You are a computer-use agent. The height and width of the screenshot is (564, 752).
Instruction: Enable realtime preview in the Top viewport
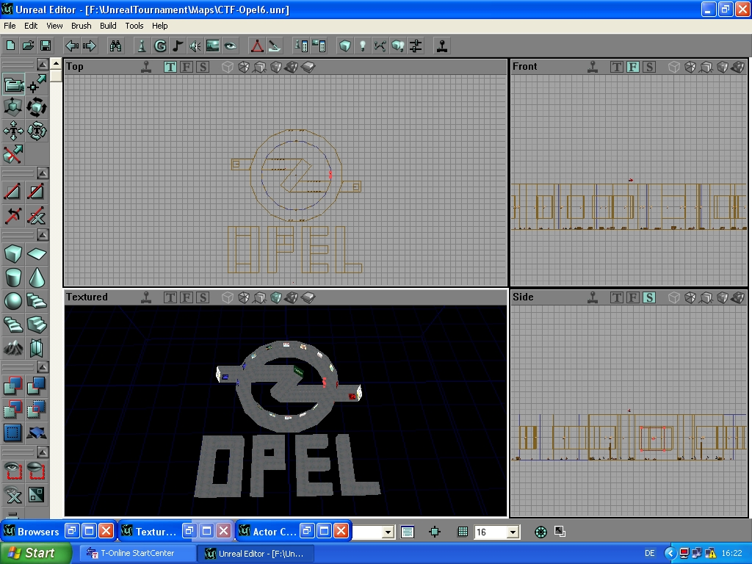pos(146,66)
